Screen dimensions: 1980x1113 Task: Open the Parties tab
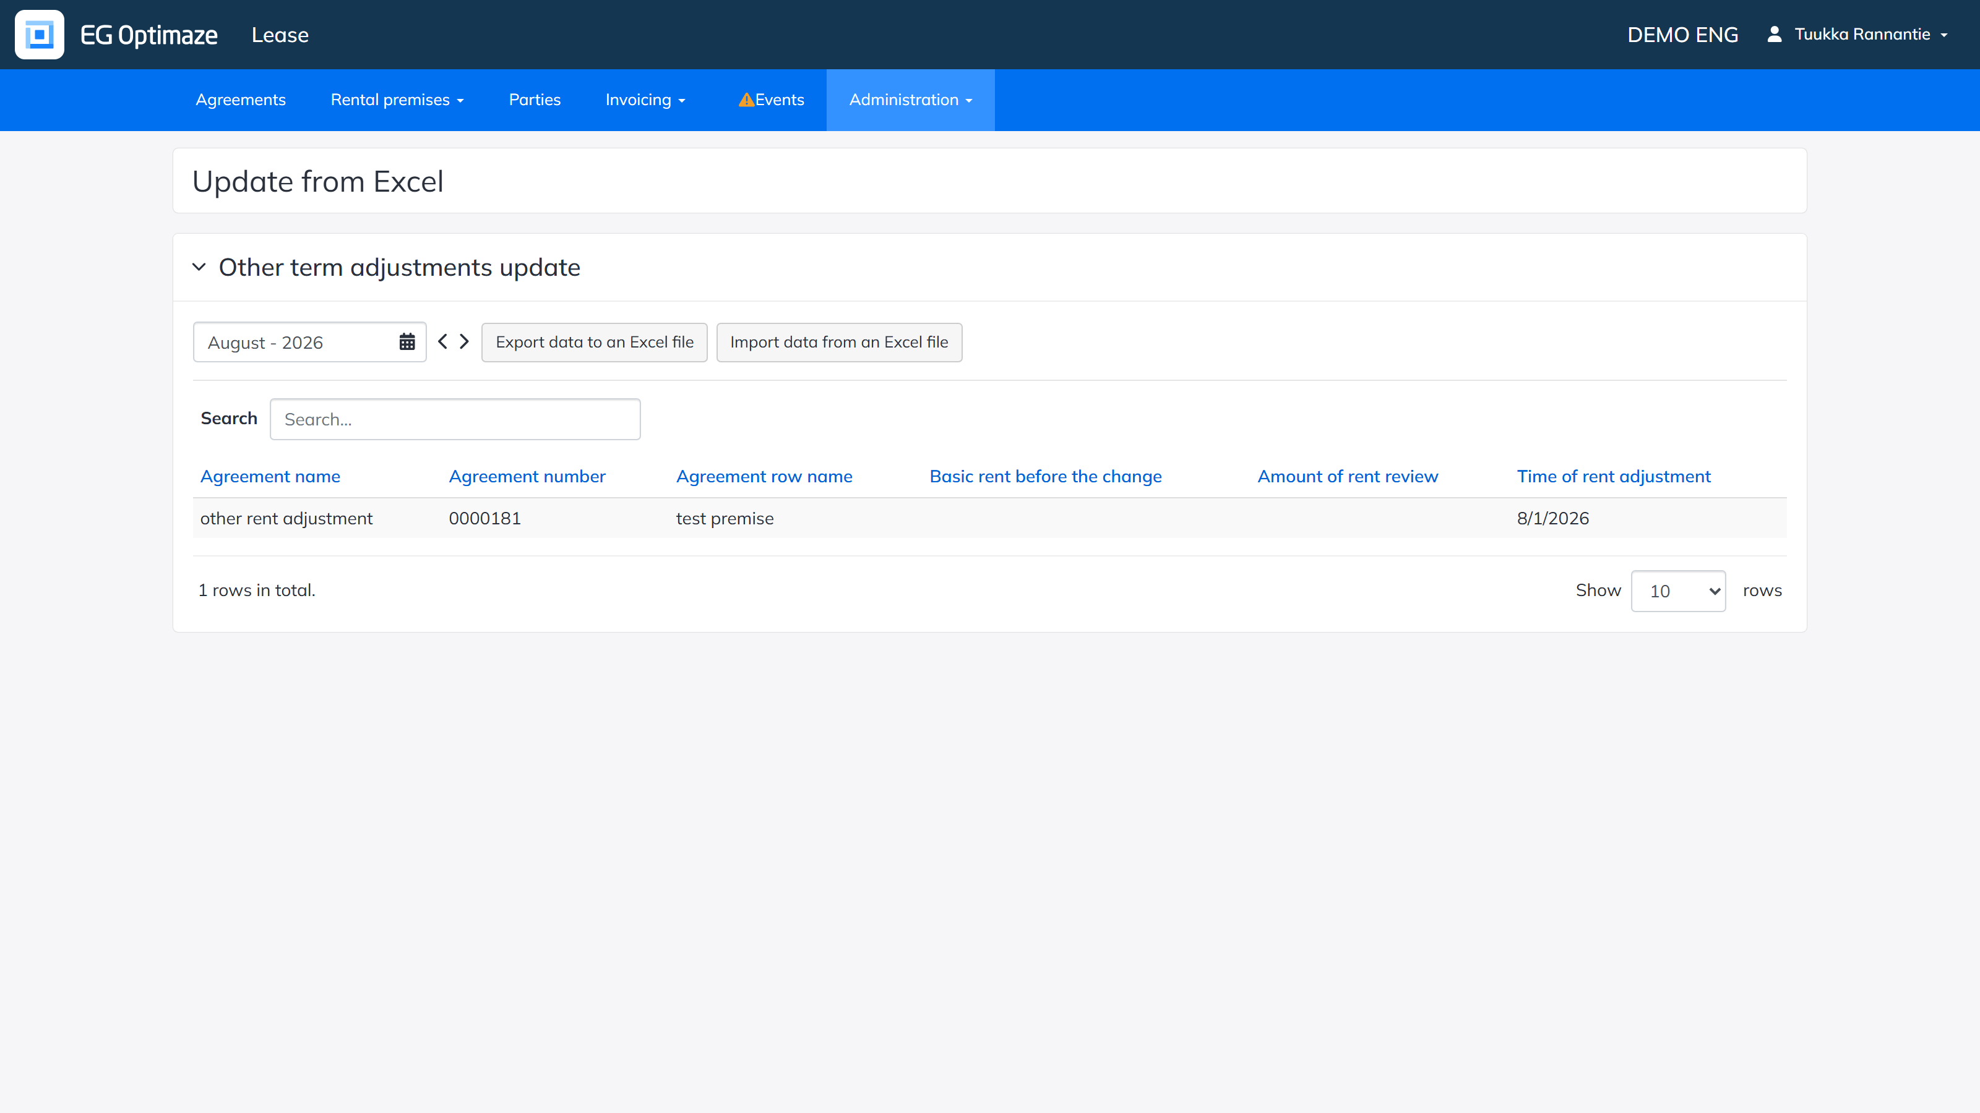click(534, 100)
